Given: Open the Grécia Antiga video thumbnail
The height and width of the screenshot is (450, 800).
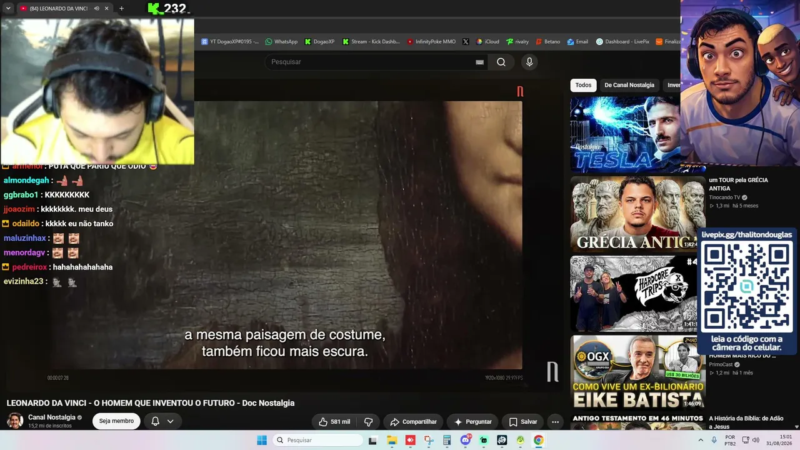Looking at the screenshot, I should coord(637,214).
